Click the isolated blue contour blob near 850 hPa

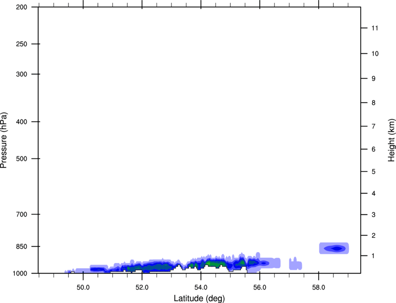point(334,248)
